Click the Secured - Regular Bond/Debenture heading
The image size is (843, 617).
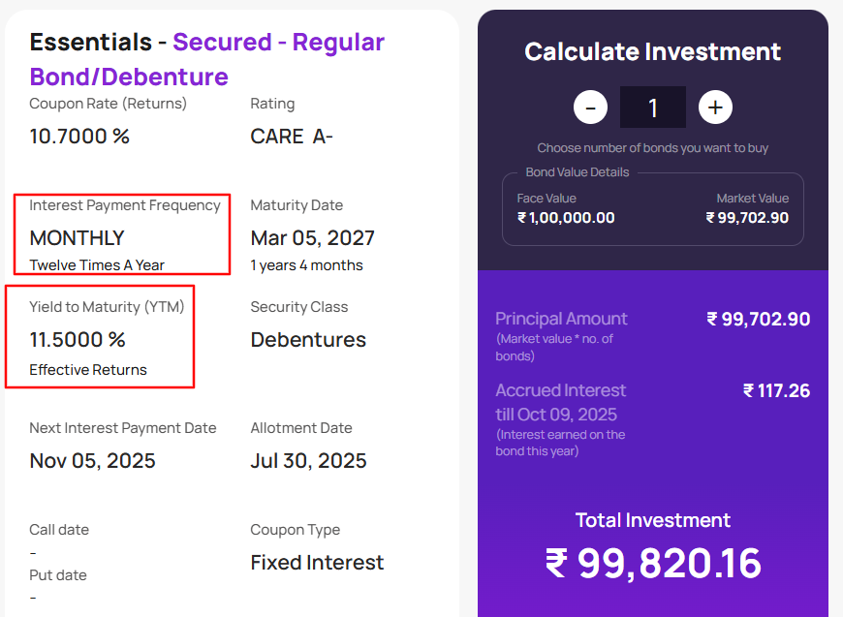206,59
